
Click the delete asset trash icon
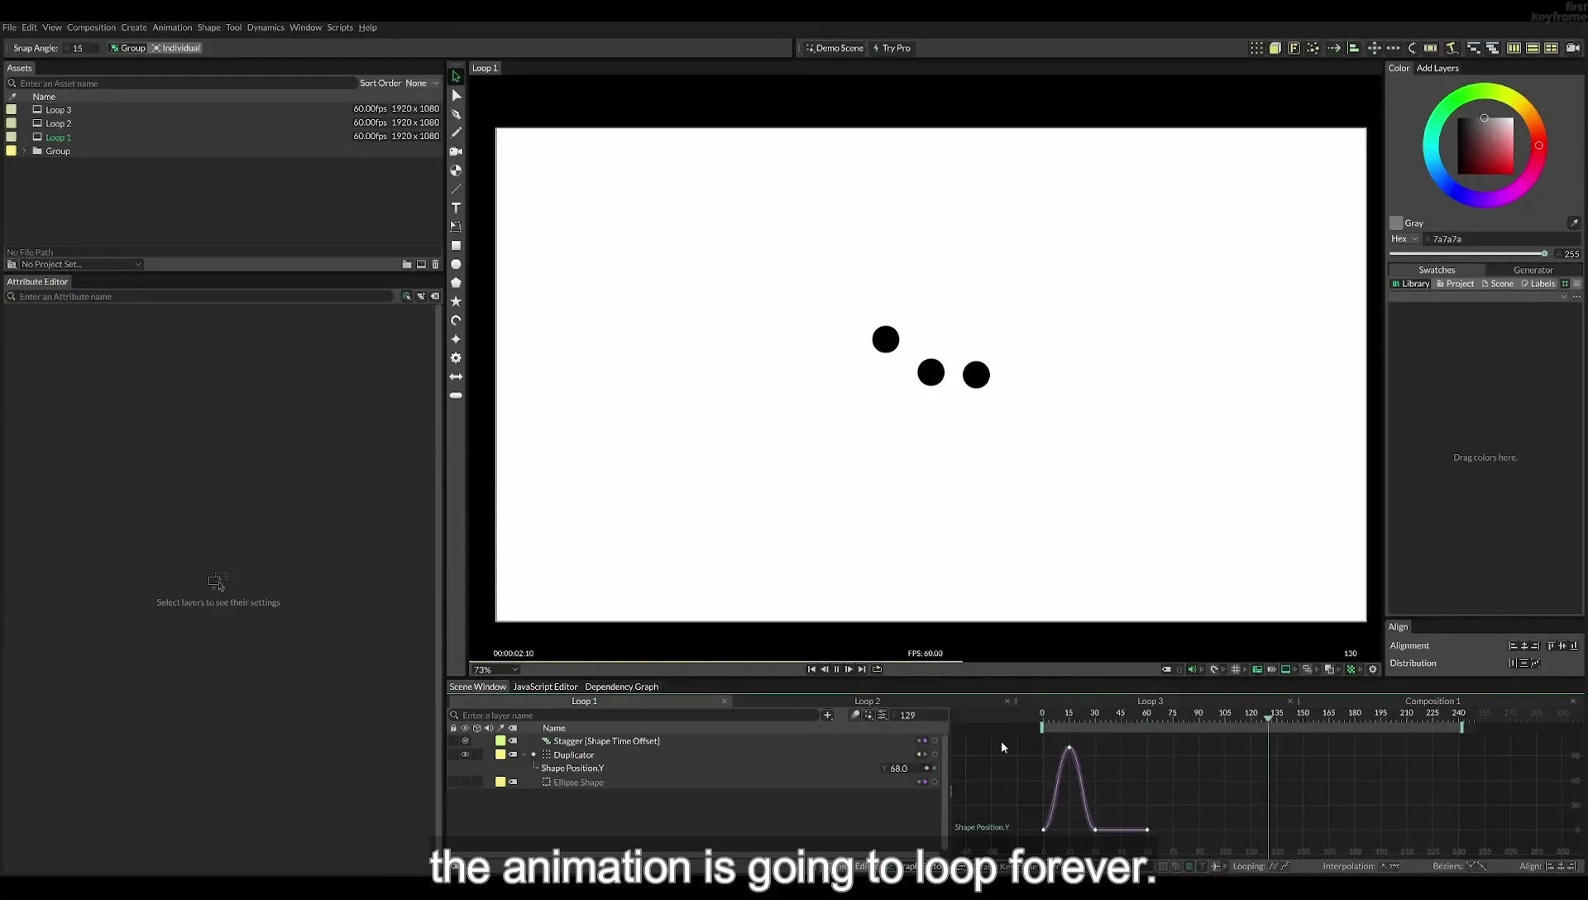click(x=436, y=265)
